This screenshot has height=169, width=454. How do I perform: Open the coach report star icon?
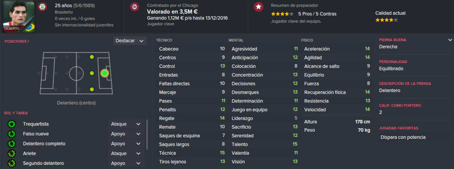tap(258, 7)
